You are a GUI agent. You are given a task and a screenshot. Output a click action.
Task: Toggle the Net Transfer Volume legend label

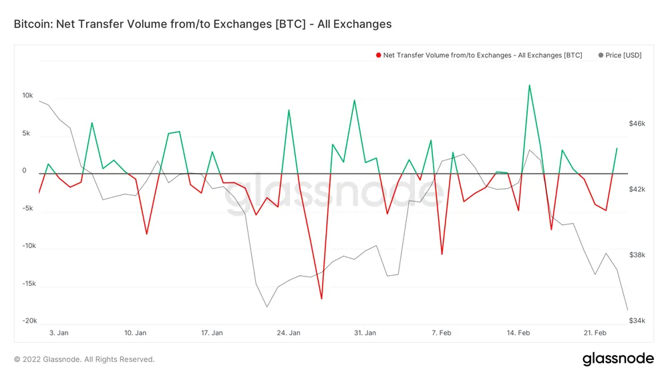[x=482, y=55]
